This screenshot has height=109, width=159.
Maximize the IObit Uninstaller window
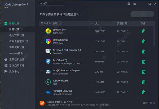[x=149, y=4]
